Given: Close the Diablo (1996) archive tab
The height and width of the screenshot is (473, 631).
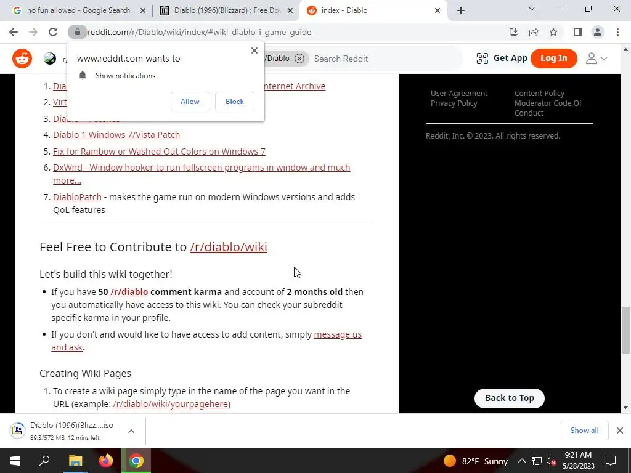Looking at the screenshot, I should pyautogui.click(x=290, y=10).
